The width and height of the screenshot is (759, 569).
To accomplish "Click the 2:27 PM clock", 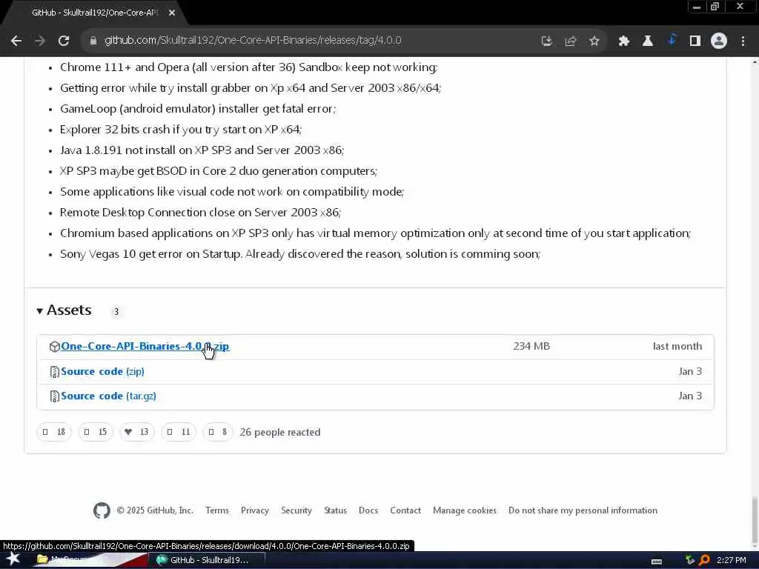I will pos(731,560).
